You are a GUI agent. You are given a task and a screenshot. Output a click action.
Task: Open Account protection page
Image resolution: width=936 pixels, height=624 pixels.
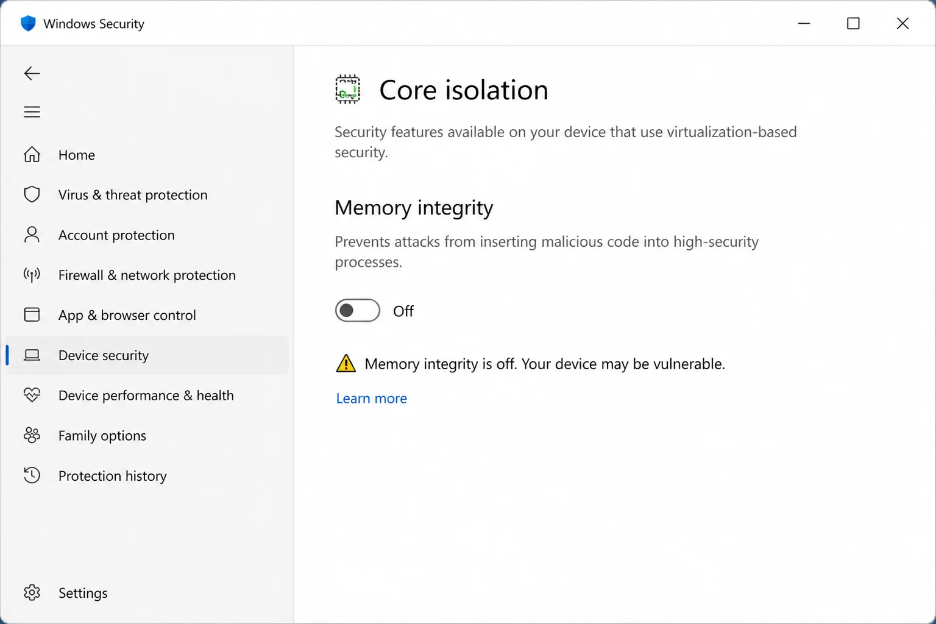click(147, 235)
